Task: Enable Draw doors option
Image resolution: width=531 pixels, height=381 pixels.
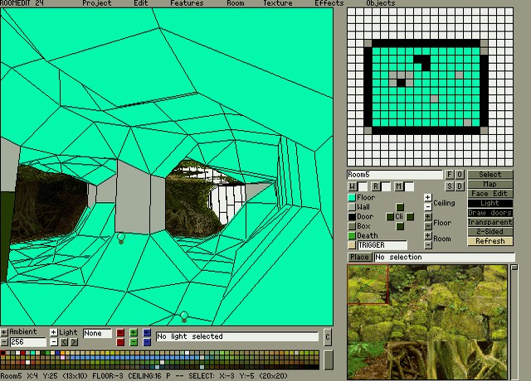Action: [490, 213]
